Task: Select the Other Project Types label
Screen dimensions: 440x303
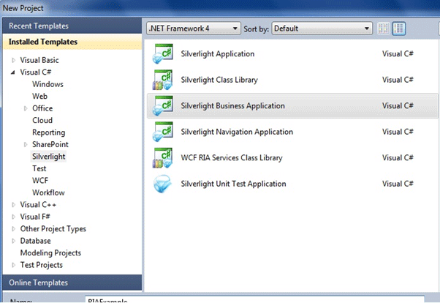Action: point(53,229)
